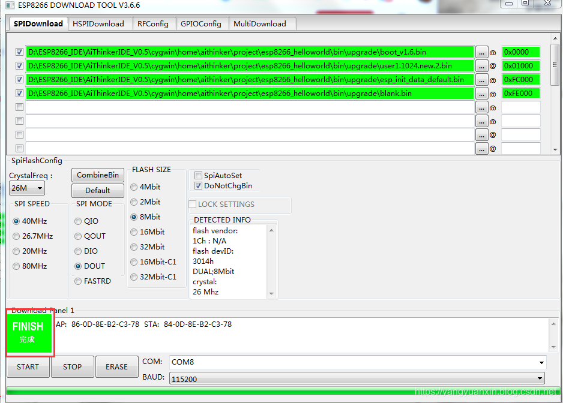This screenshot has width=563, height=403.
Task: Click down arrow of file list scrollbar
Action: point(555,150)
